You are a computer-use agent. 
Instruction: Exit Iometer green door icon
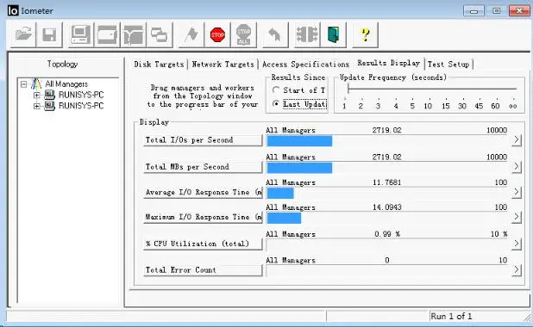333,34
